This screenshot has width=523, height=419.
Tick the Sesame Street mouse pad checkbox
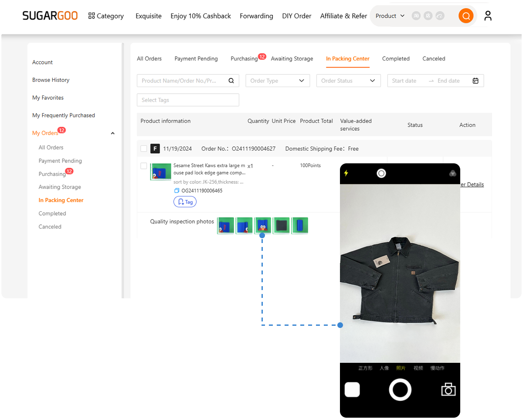pyautogui.click(x=144, y=166)
